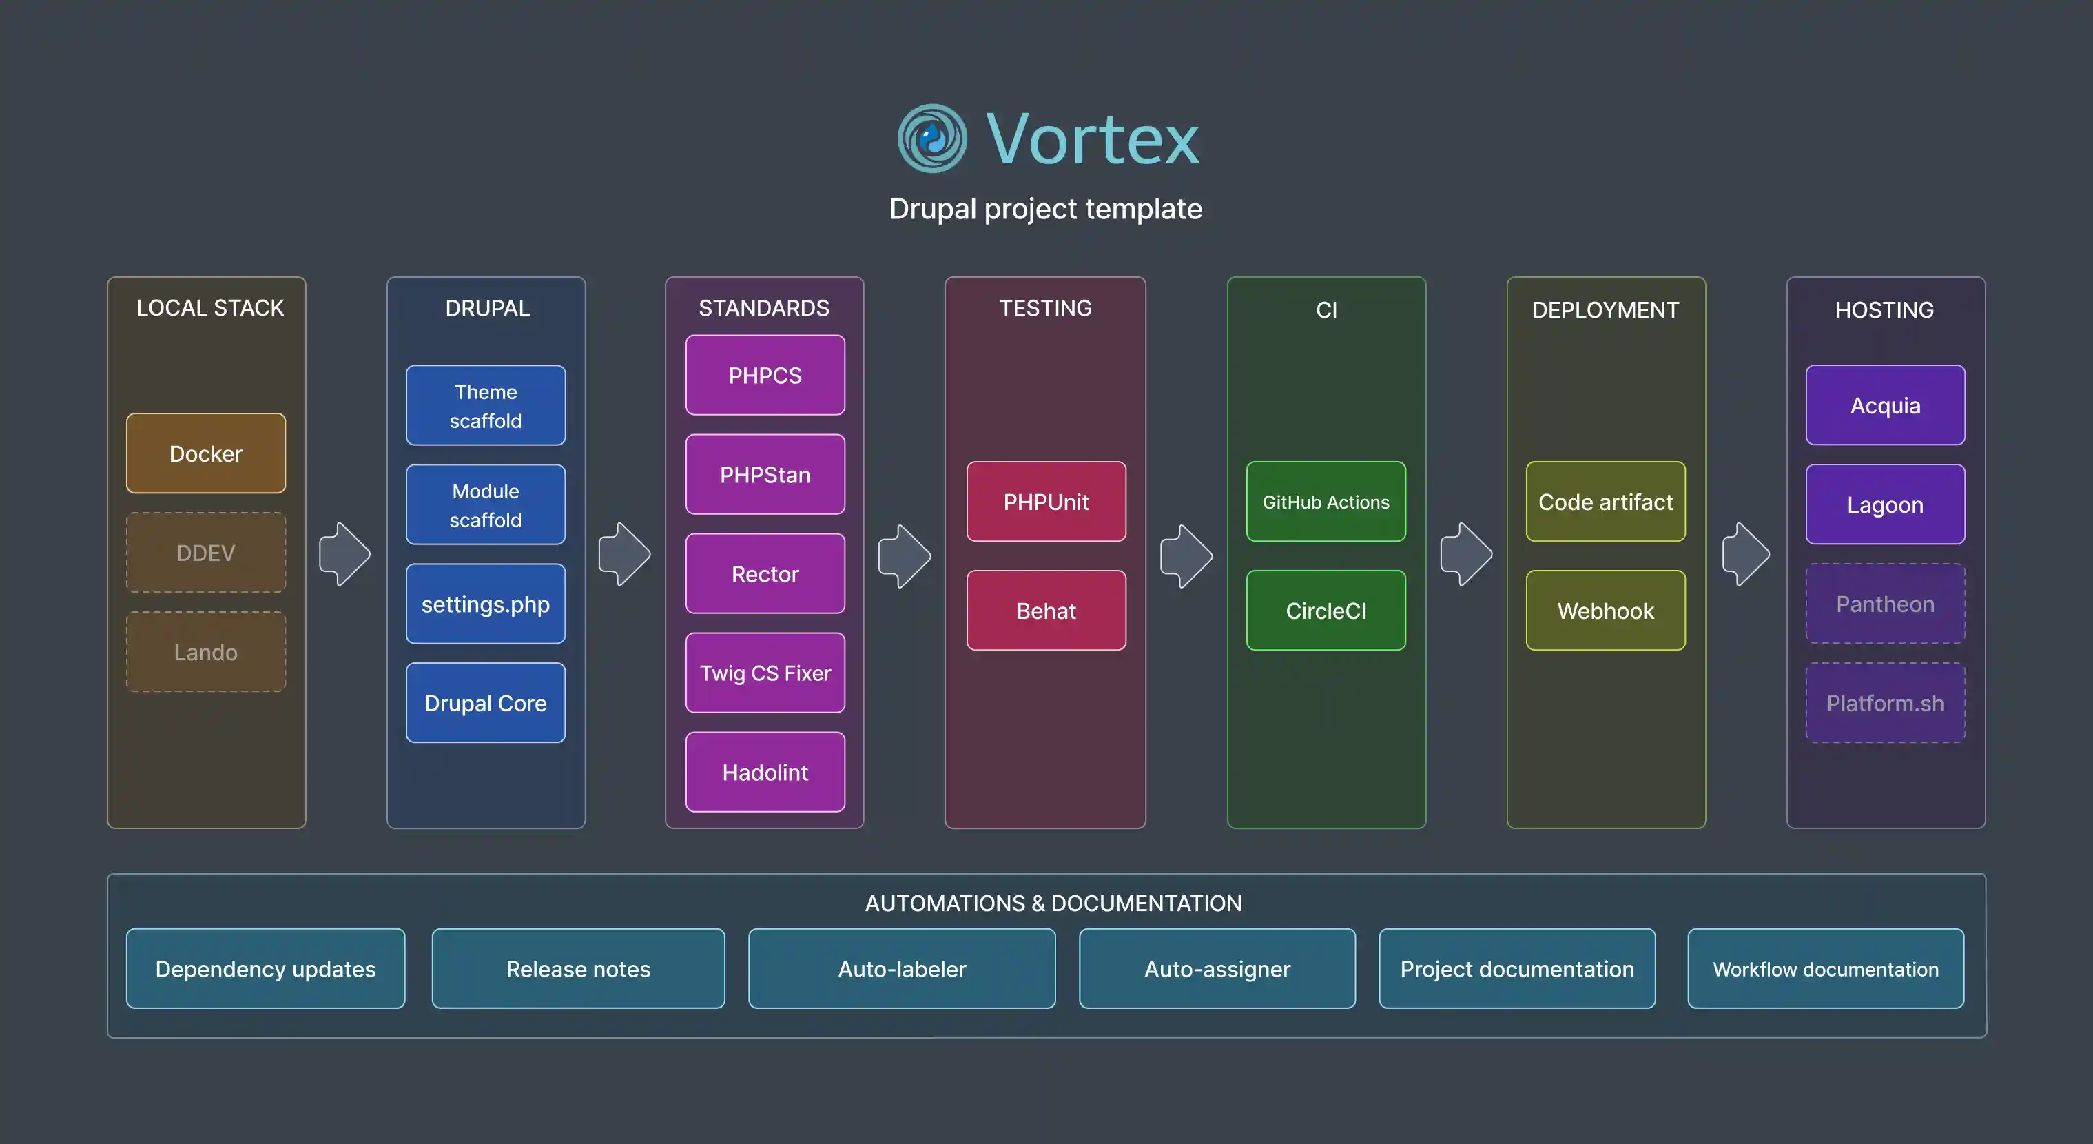2093x1144 pixels.
Task: Click the 'Drupal project template' subtitle
Action: 1046,209
